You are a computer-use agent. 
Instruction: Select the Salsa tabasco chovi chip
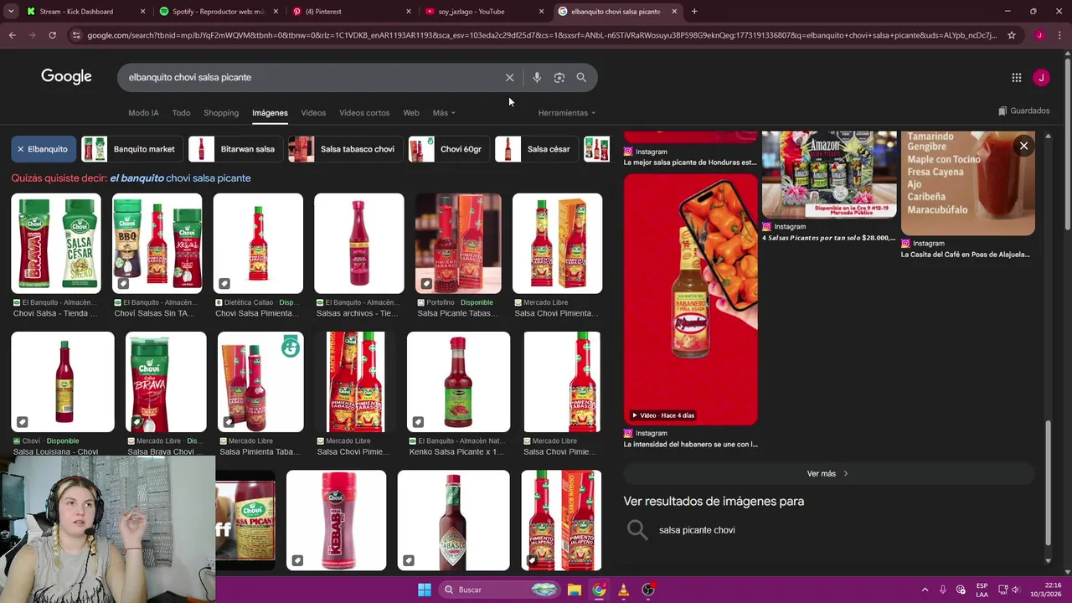click(x=344, y=149)
